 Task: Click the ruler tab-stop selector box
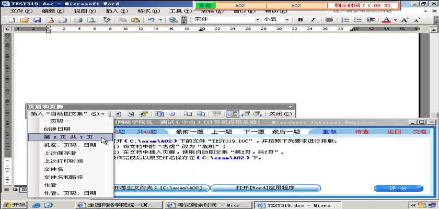7,29
